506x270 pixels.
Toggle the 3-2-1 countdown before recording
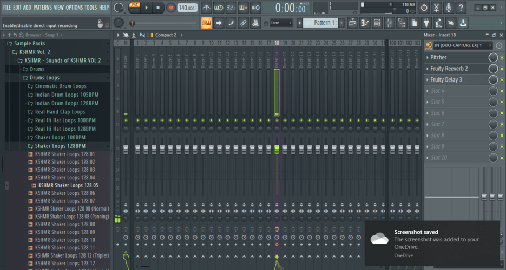231,8
